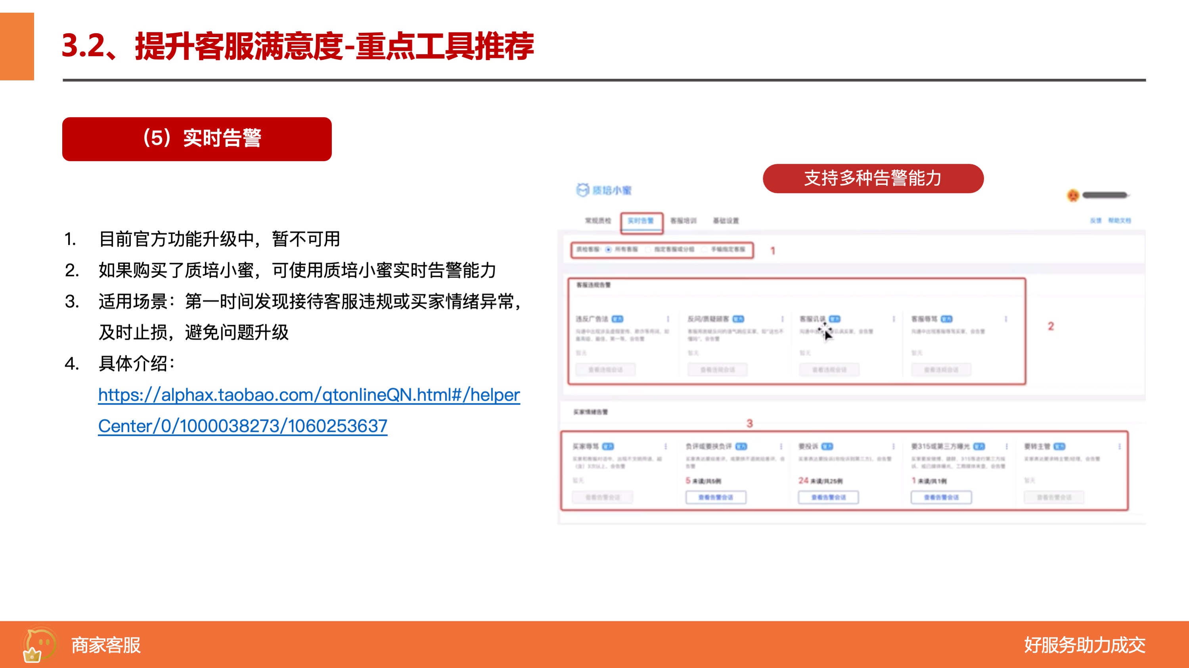1189x668 pixels.
Task: Open more options on 客服辱骂 card
Action: 1006,319
